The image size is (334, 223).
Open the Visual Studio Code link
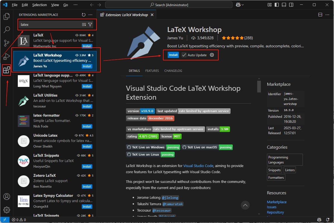(x=198, y=166)
